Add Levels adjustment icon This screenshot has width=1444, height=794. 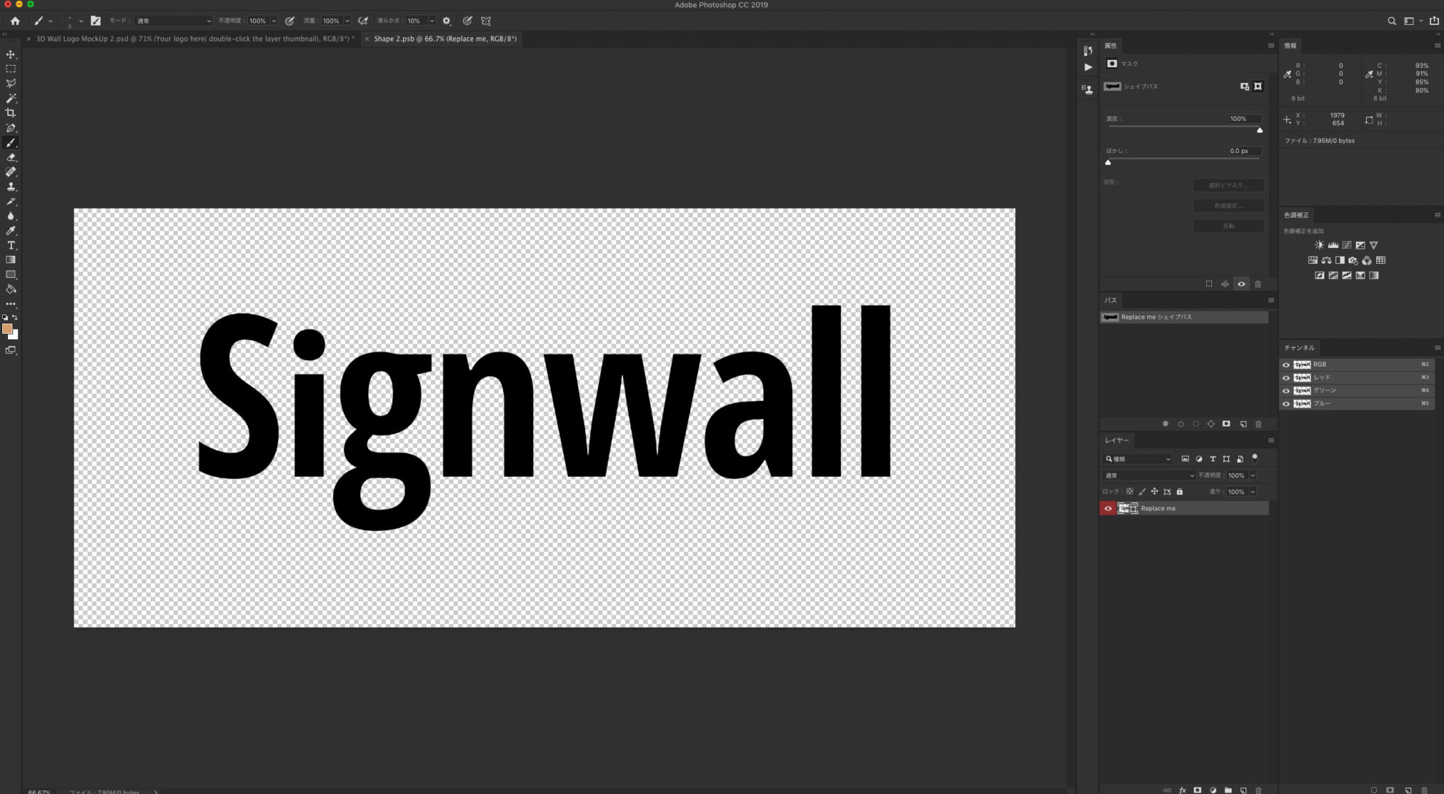pyautogui.click(x=1332, y=245)
